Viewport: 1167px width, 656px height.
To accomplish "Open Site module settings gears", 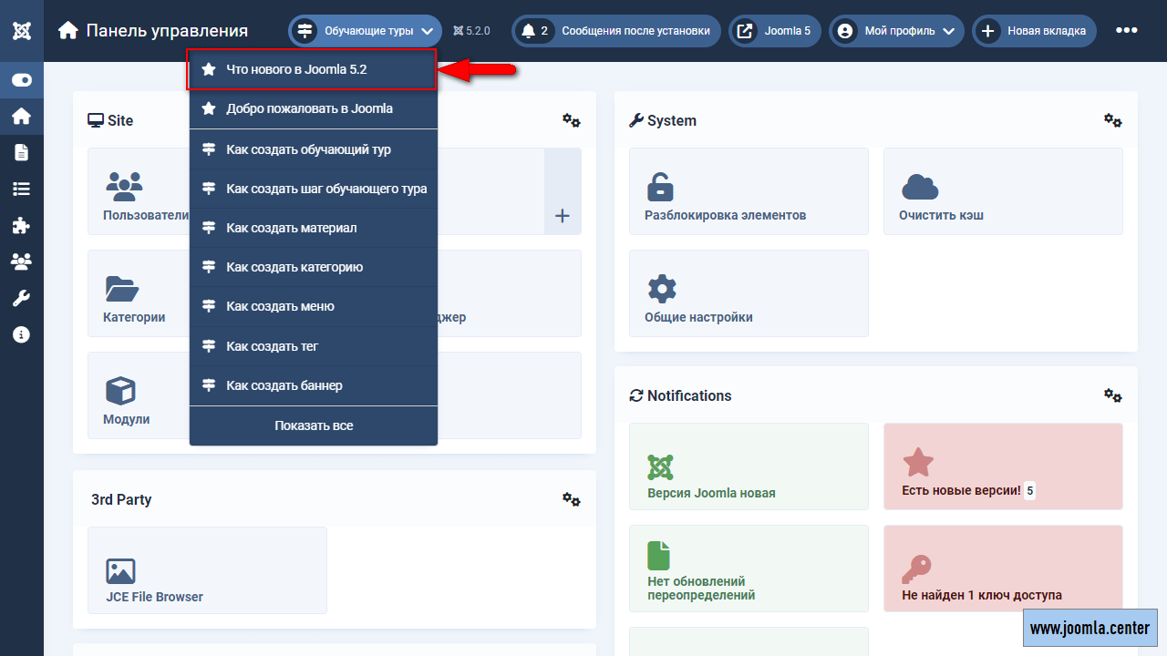I will pyautogui.click(x=572, y=120).
